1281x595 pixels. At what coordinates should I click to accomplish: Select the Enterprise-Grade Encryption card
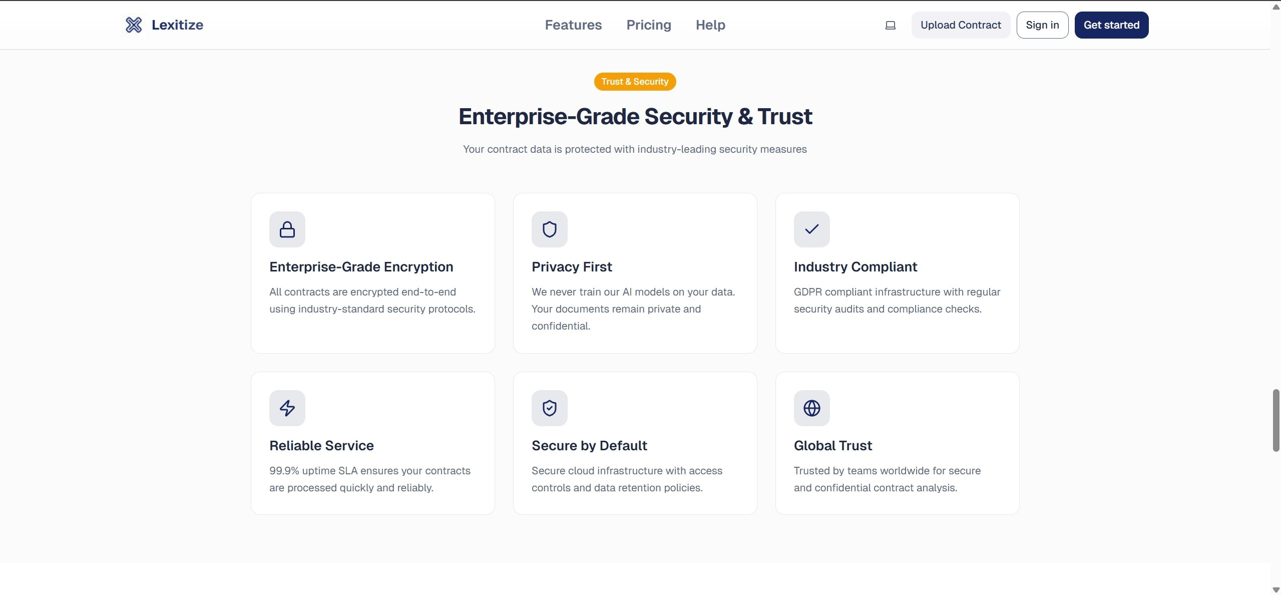click(372, 273)
